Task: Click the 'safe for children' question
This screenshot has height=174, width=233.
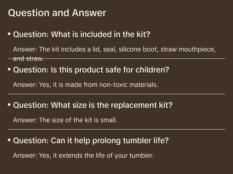Action: point(91,70)
